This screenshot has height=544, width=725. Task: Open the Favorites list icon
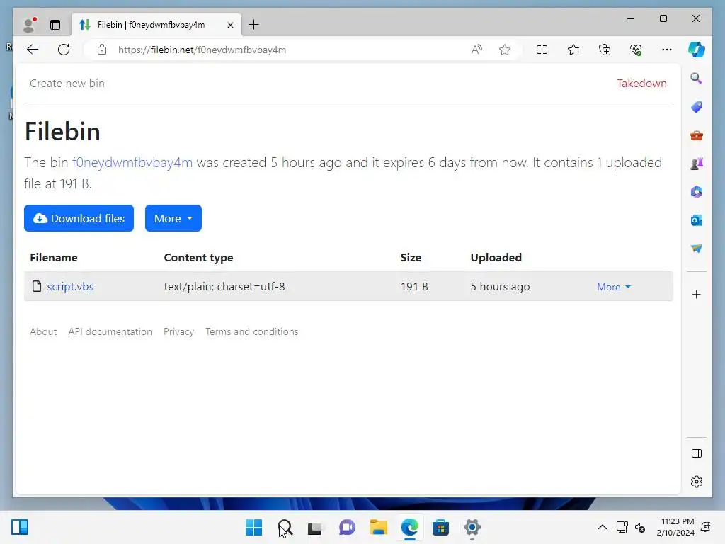click(x=573, y=50)
